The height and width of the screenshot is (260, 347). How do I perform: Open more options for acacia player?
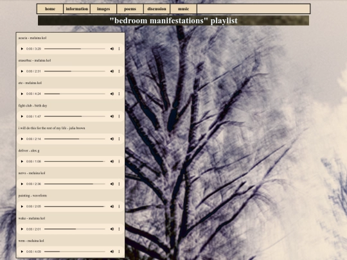click(119, 49)
